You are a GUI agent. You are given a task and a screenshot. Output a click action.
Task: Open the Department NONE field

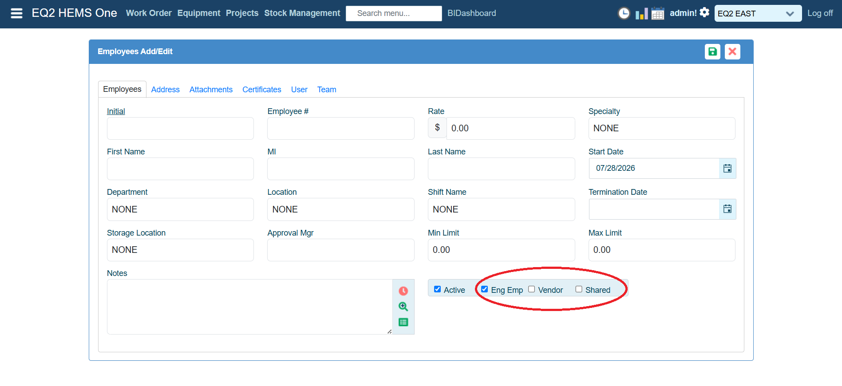pyautogui.click(x=180, y=209)
